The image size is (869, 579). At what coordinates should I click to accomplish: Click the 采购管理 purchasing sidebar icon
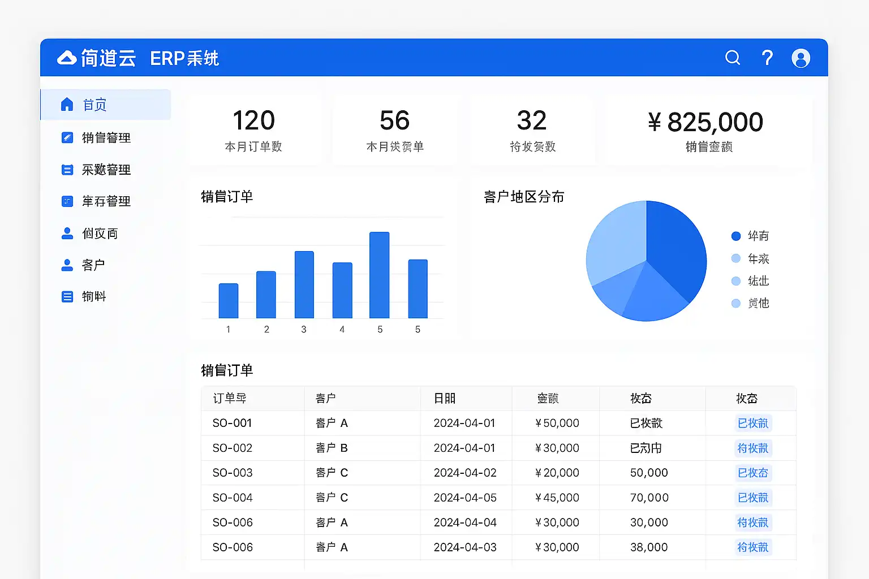click(67, 170)
